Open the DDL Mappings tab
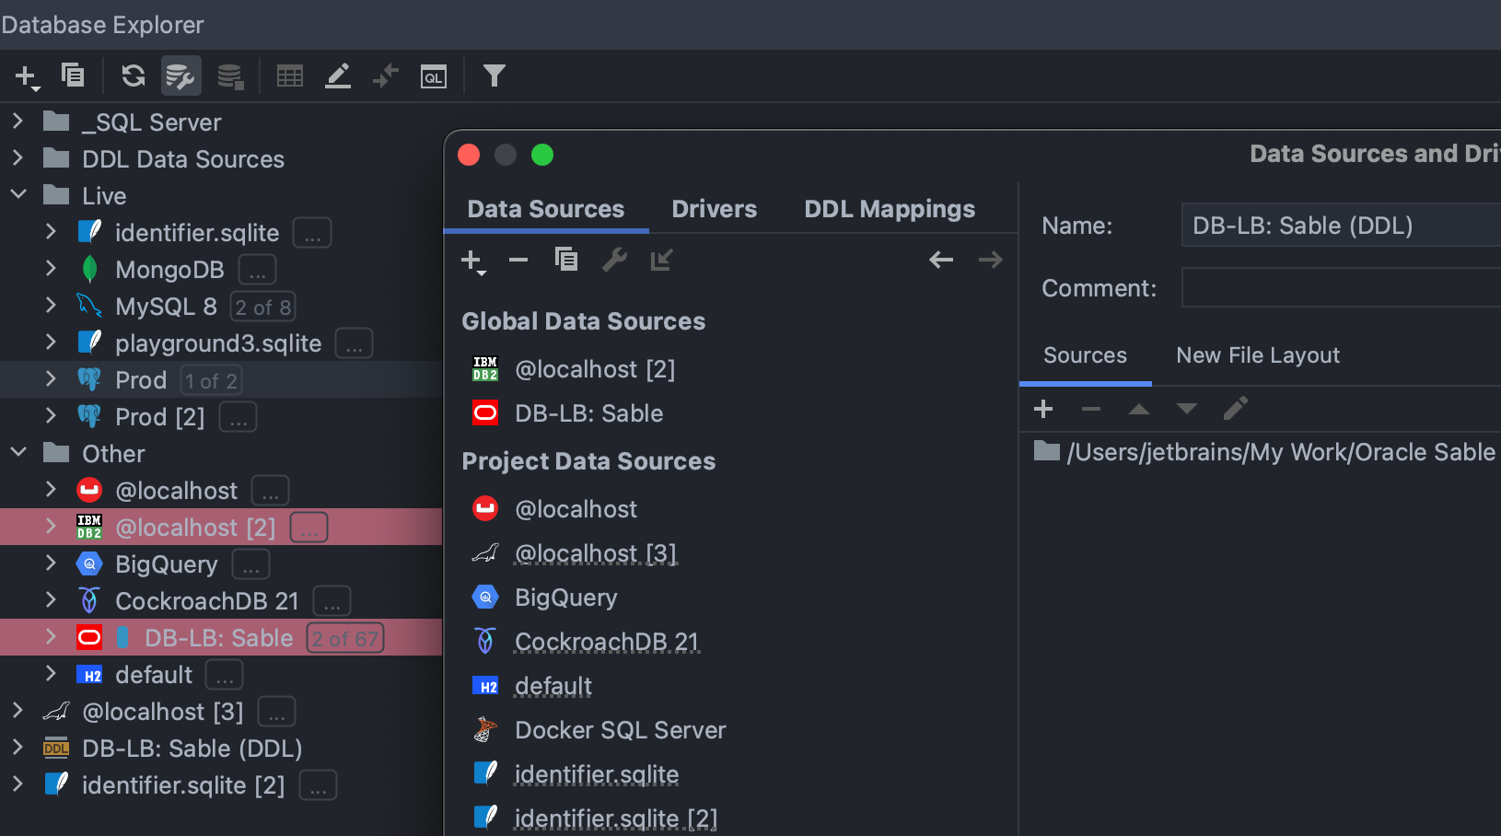 [x=890, y=209]
